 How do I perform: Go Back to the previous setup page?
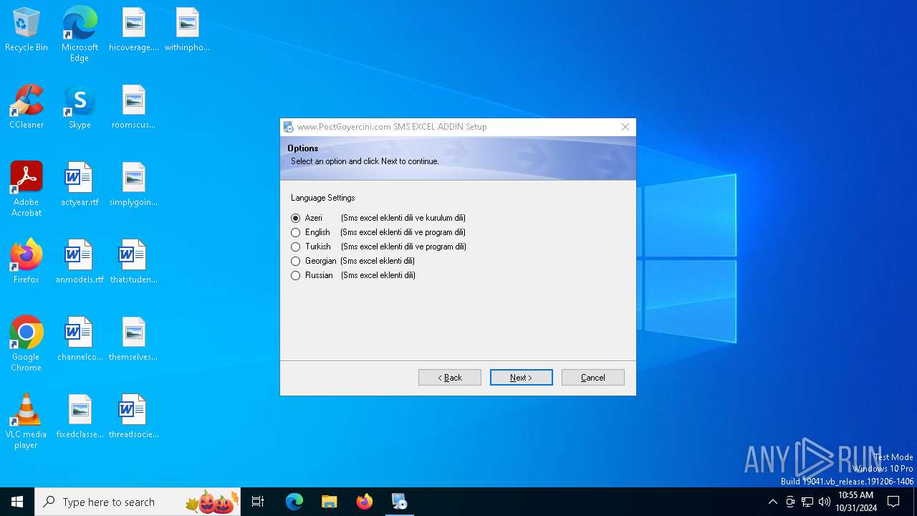(450, 378)
